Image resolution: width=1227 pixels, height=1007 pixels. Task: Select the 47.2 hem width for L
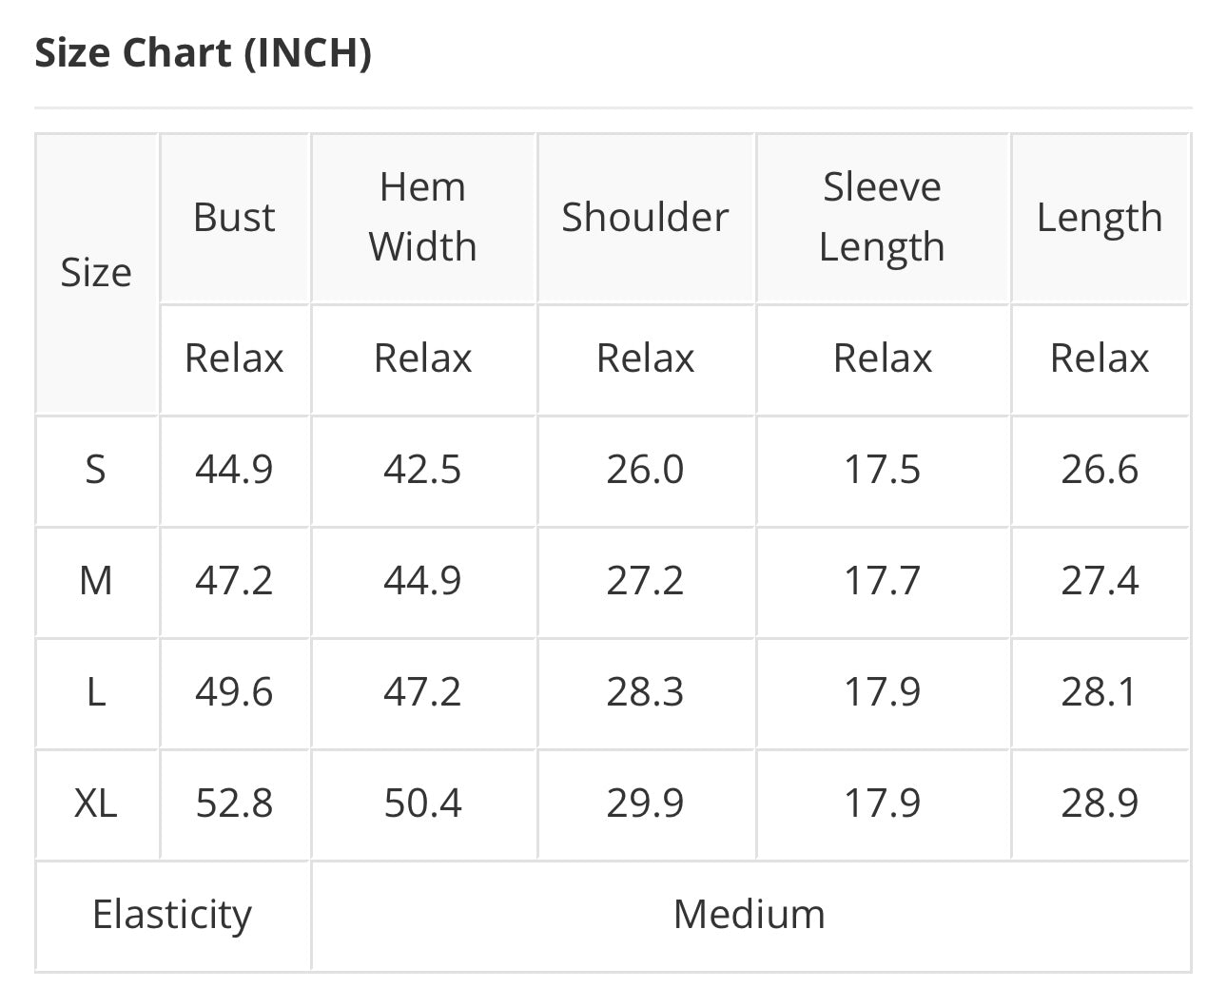tap(422, 692)
